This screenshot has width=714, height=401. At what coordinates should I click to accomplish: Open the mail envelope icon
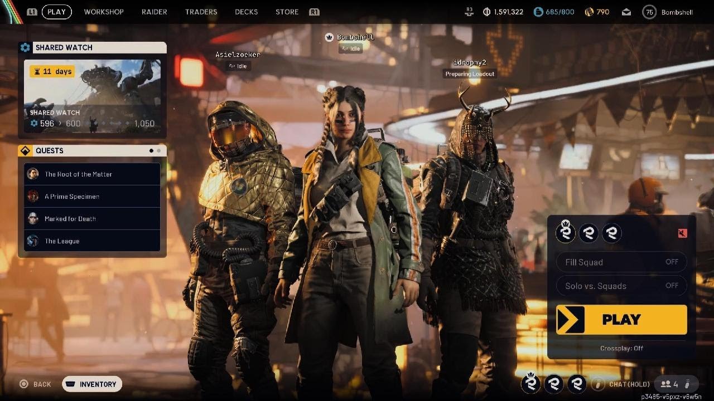tap(626, 12)
